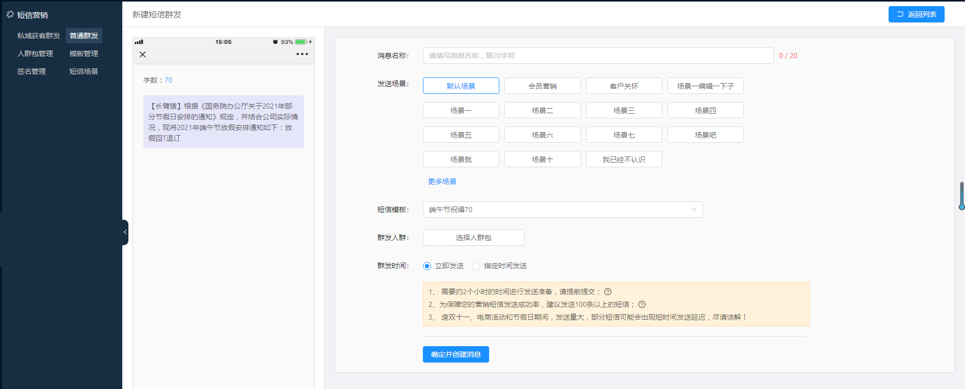965x389 pixels.
Task: Select 场景十 scene button
Action: pyautogui.click(x=543, y=159)
